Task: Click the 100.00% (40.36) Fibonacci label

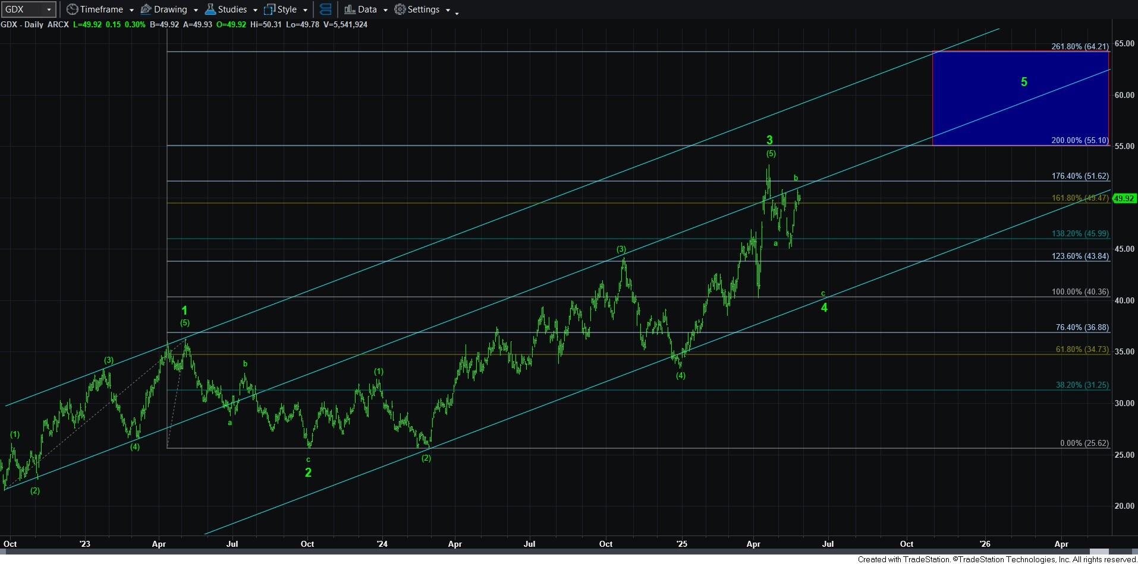Action: [1080, 291]
